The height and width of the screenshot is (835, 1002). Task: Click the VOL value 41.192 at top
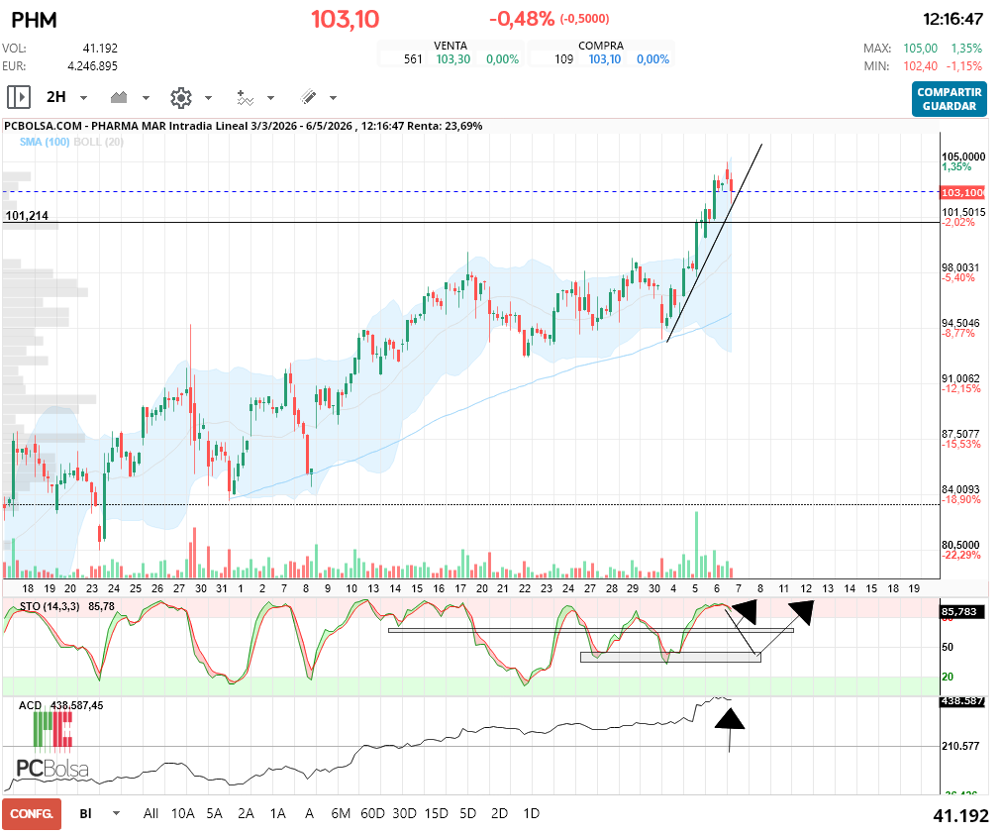coord(100,49)
